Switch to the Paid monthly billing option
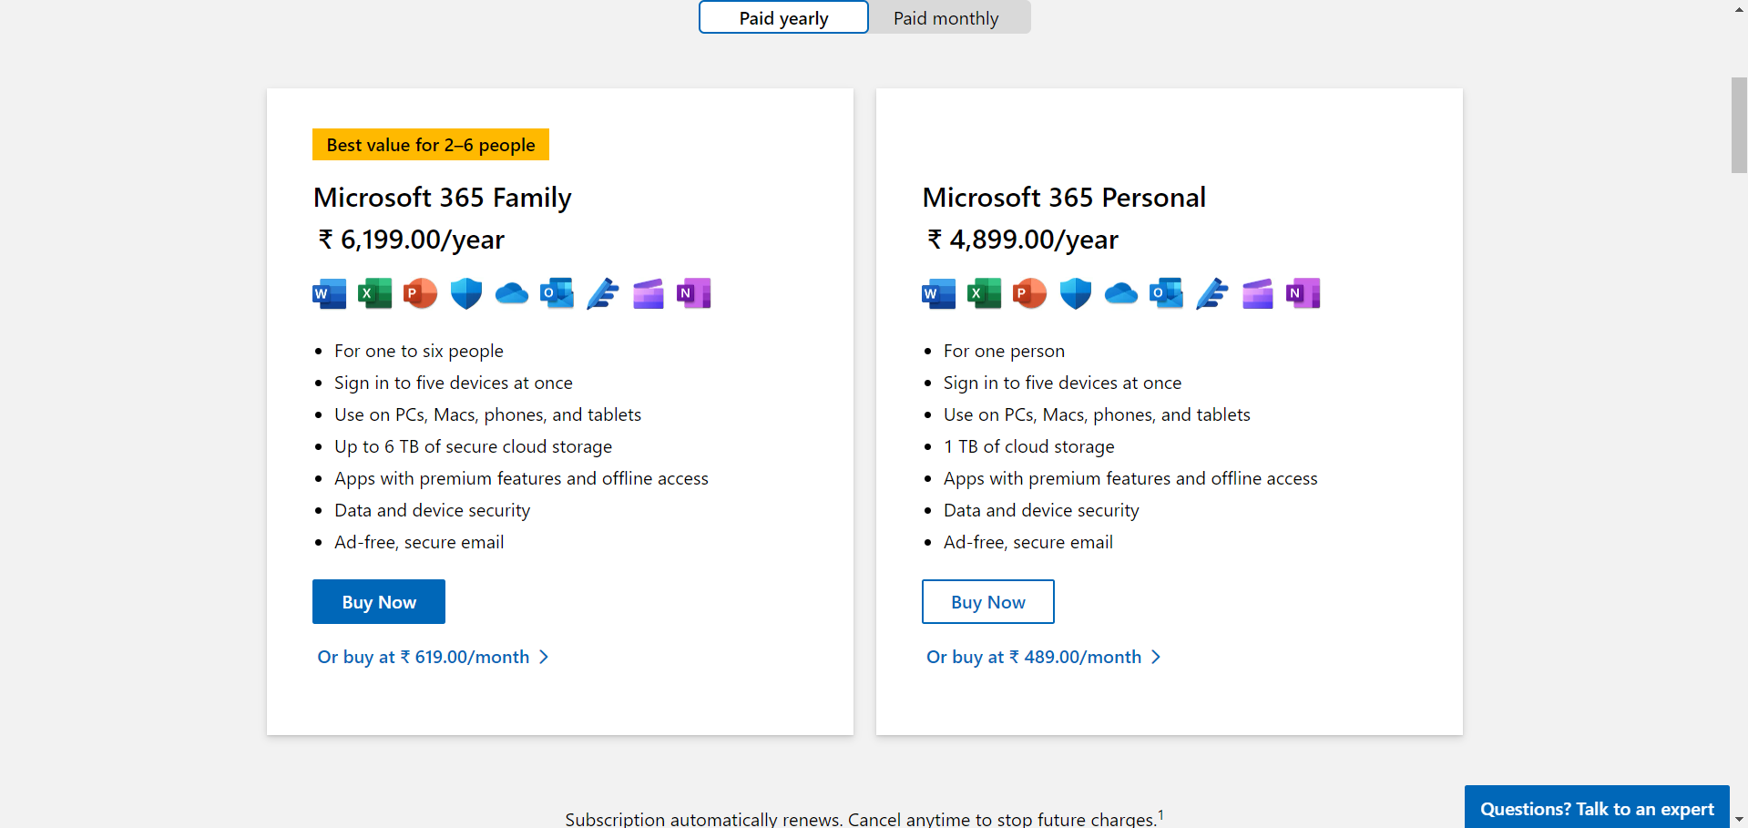Screen dimensions: 1748x828 tap(946, 18)
